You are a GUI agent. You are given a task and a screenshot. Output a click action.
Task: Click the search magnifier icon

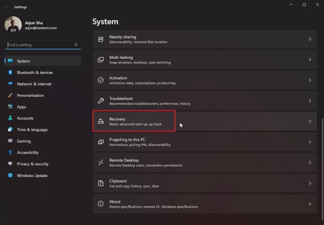coord(76,45)
